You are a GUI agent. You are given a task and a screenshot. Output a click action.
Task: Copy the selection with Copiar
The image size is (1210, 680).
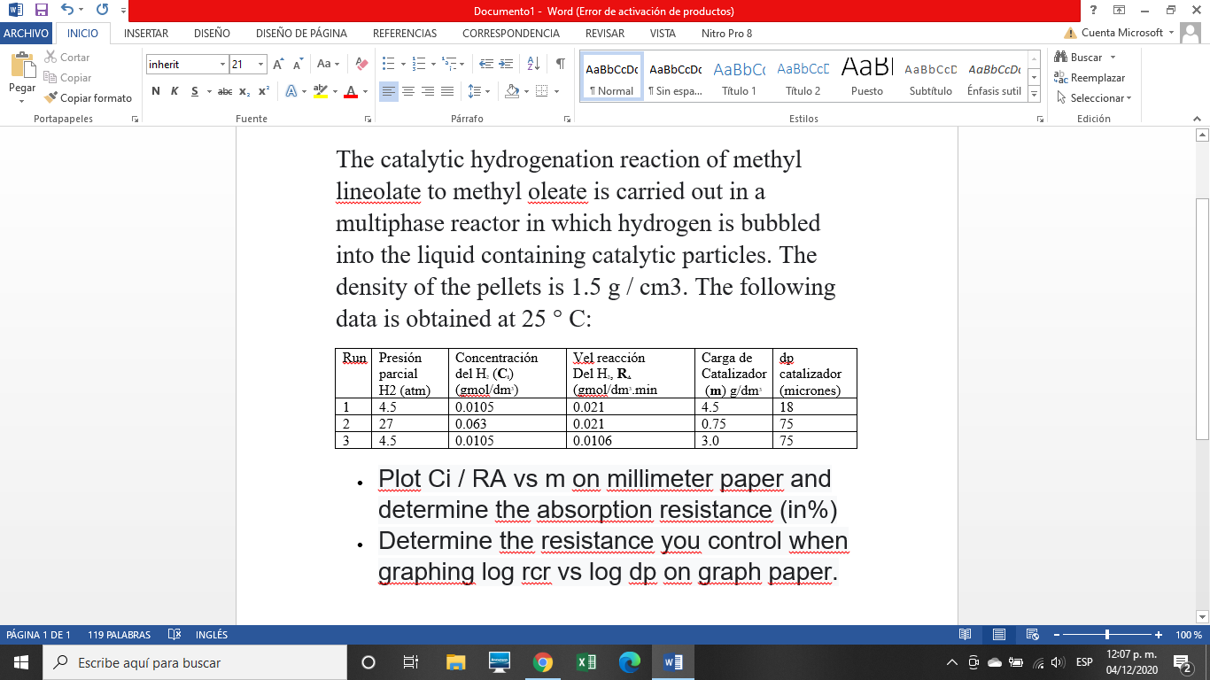[x=67, y=78]
